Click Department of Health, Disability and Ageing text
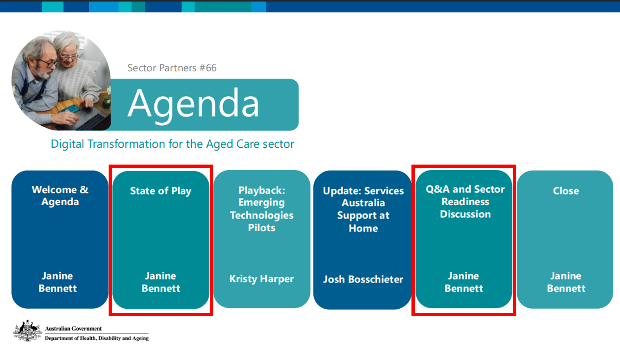620x349 pixels. (x=97, y=338)
